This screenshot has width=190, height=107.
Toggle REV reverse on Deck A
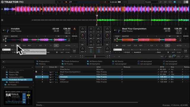click(x=29, y=45)
